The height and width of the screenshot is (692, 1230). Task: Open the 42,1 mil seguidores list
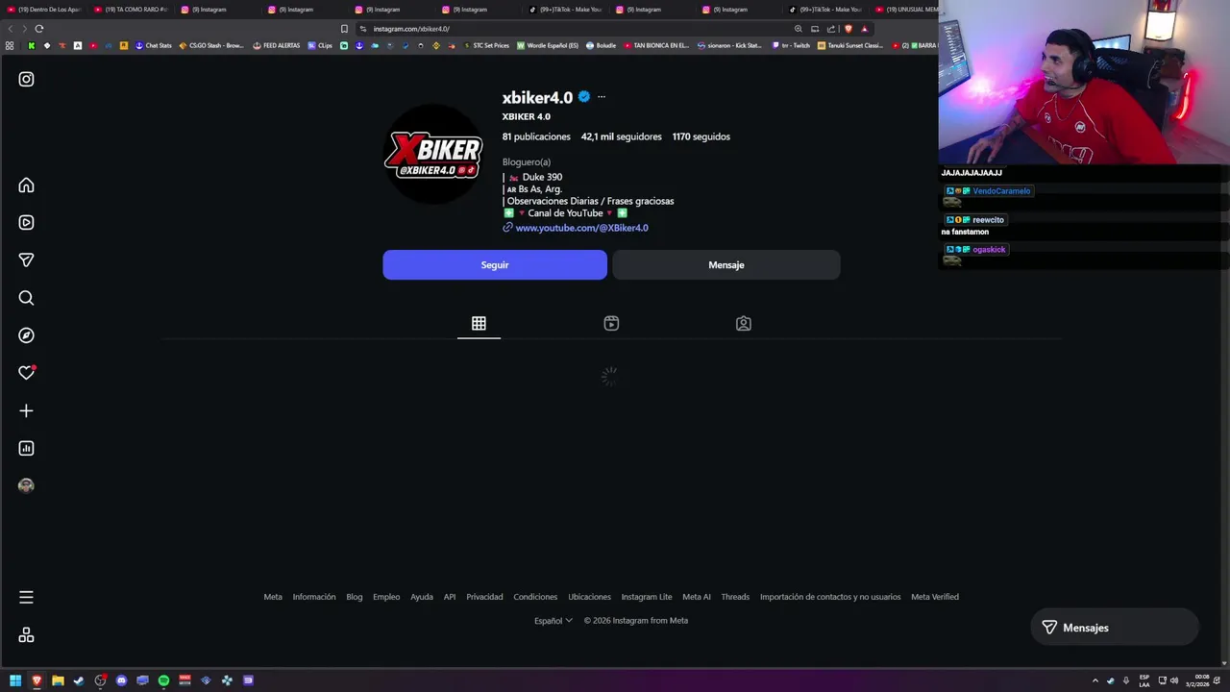621,136
